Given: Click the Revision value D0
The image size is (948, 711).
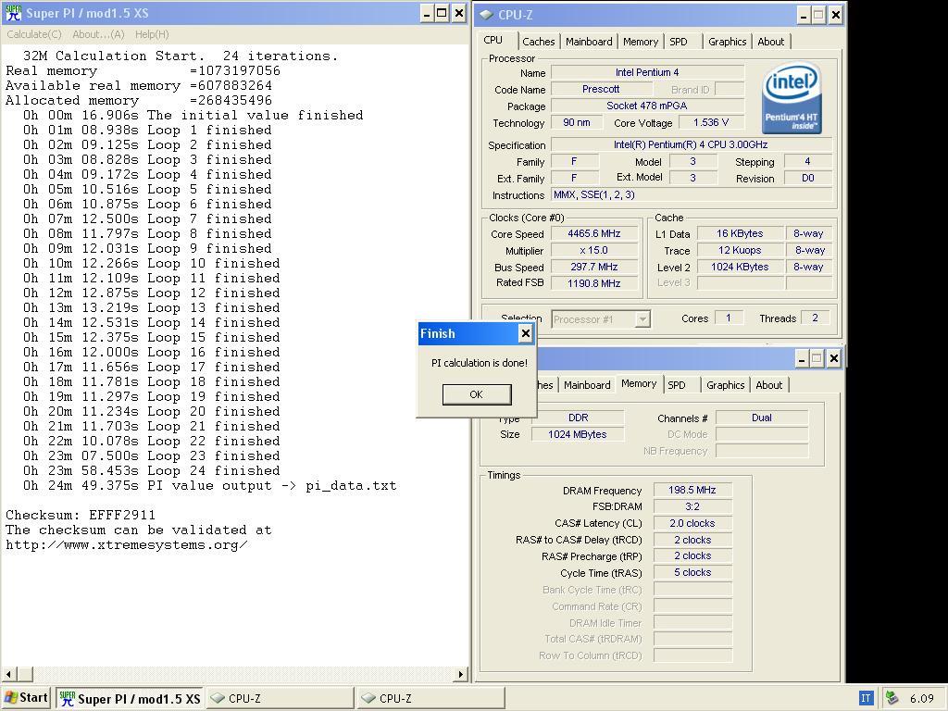Looking at the screenshot, I should pos(807,179).
